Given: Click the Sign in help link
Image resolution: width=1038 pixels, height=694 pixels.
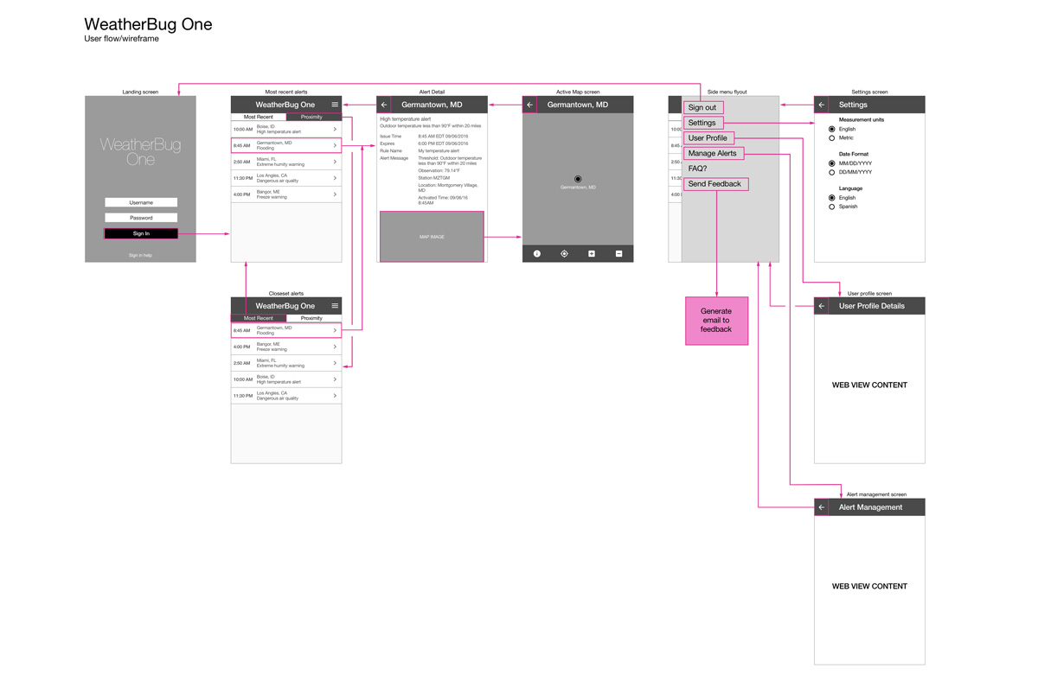Looking at the screenshot, I should click(140, 255).
